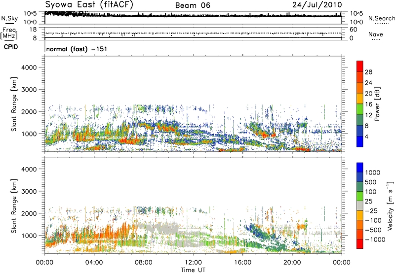Click the 'CPID' row label
Screen dimensions: 395x273
[x=11, y=47]
